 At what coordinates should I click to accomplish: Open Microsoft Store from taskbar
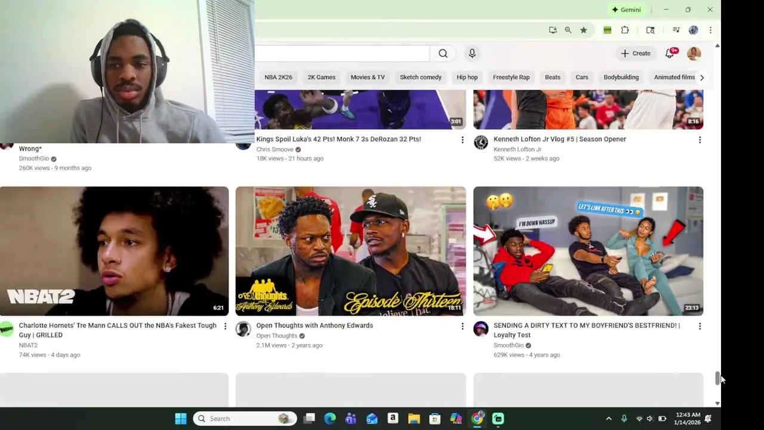pos(435,419)
